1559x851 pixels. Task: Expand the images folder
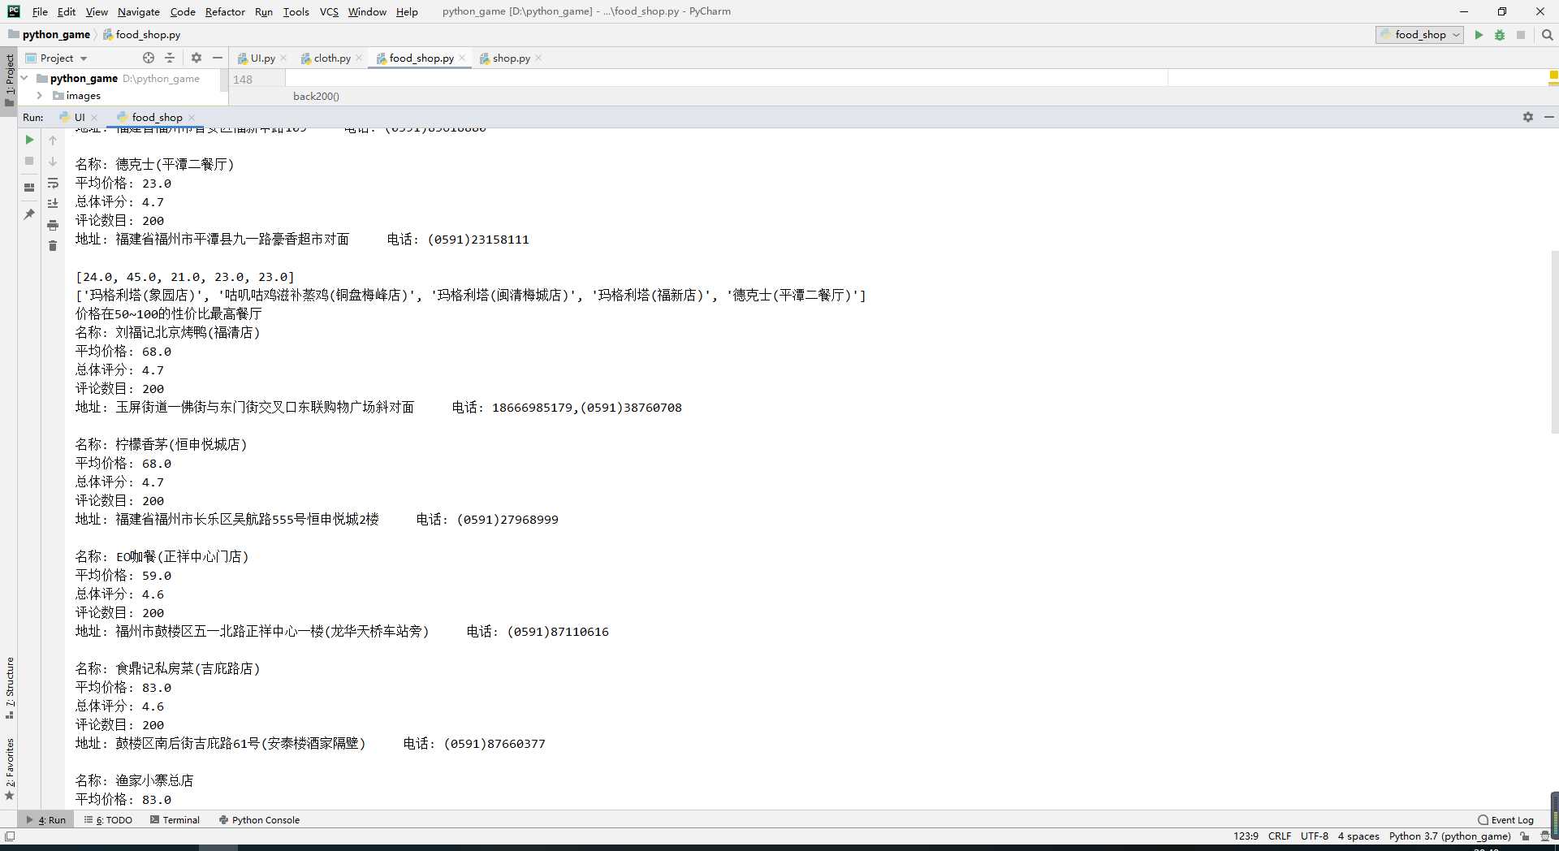[x=39, y=95]
